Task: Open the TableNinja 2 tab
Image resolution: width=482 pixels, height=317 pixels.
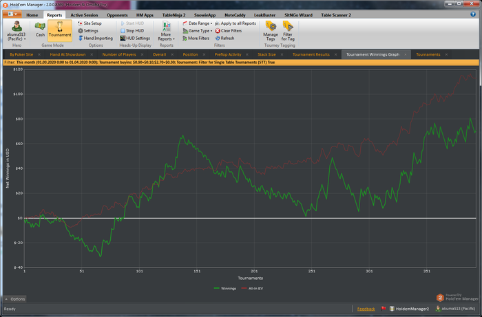Action: [174, 15]
